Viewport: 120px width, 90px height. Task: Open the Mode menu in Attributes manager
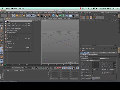(x=83, y=48)
